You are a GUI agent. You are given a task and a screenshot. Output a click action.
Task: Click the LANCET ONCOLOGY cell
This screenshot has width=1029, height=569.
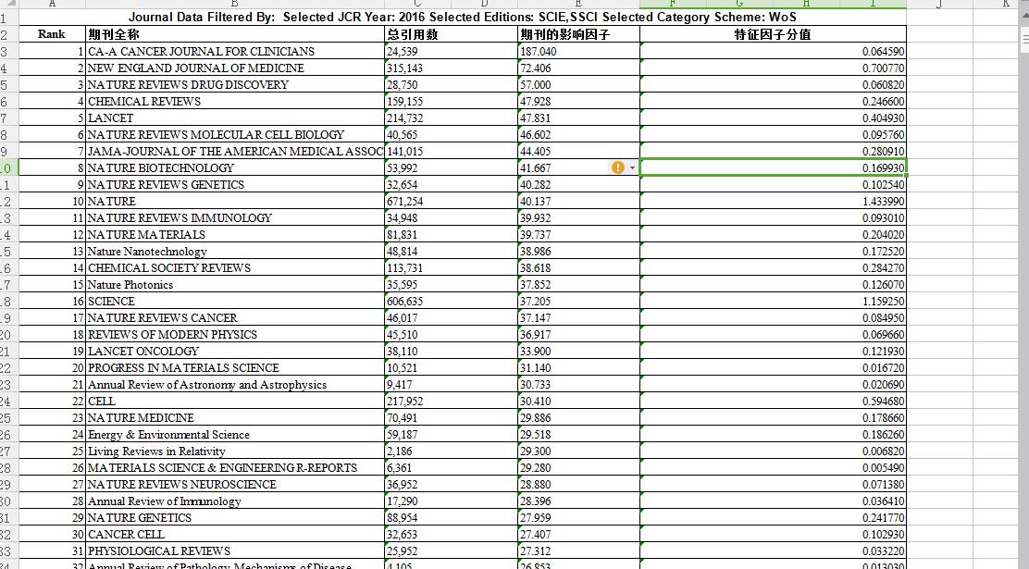coord(235,351)
